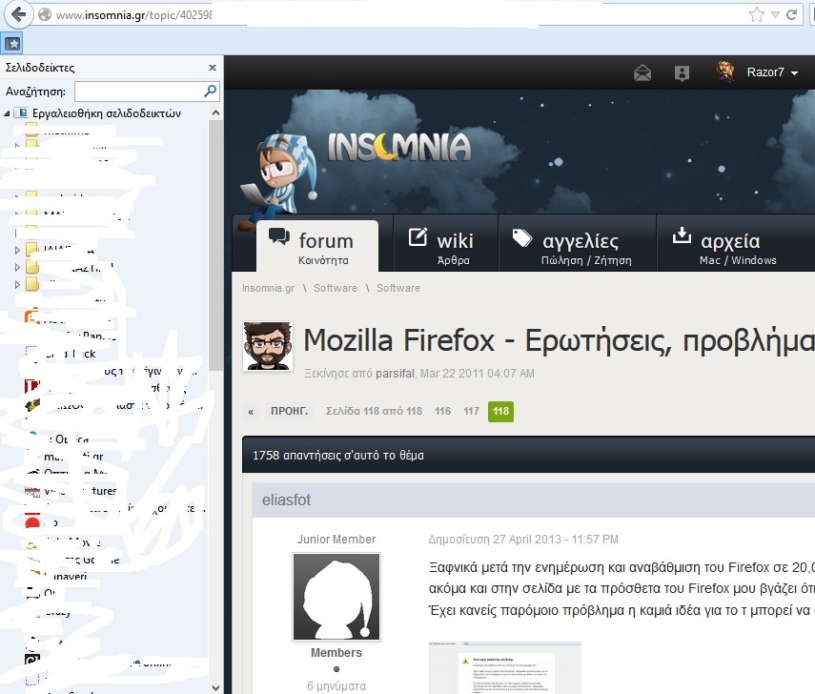Collapse Εργαλειοθήκη σελιδοδεικτών tree node
Viewport: 815px width, 694px height.
(8, 113)
